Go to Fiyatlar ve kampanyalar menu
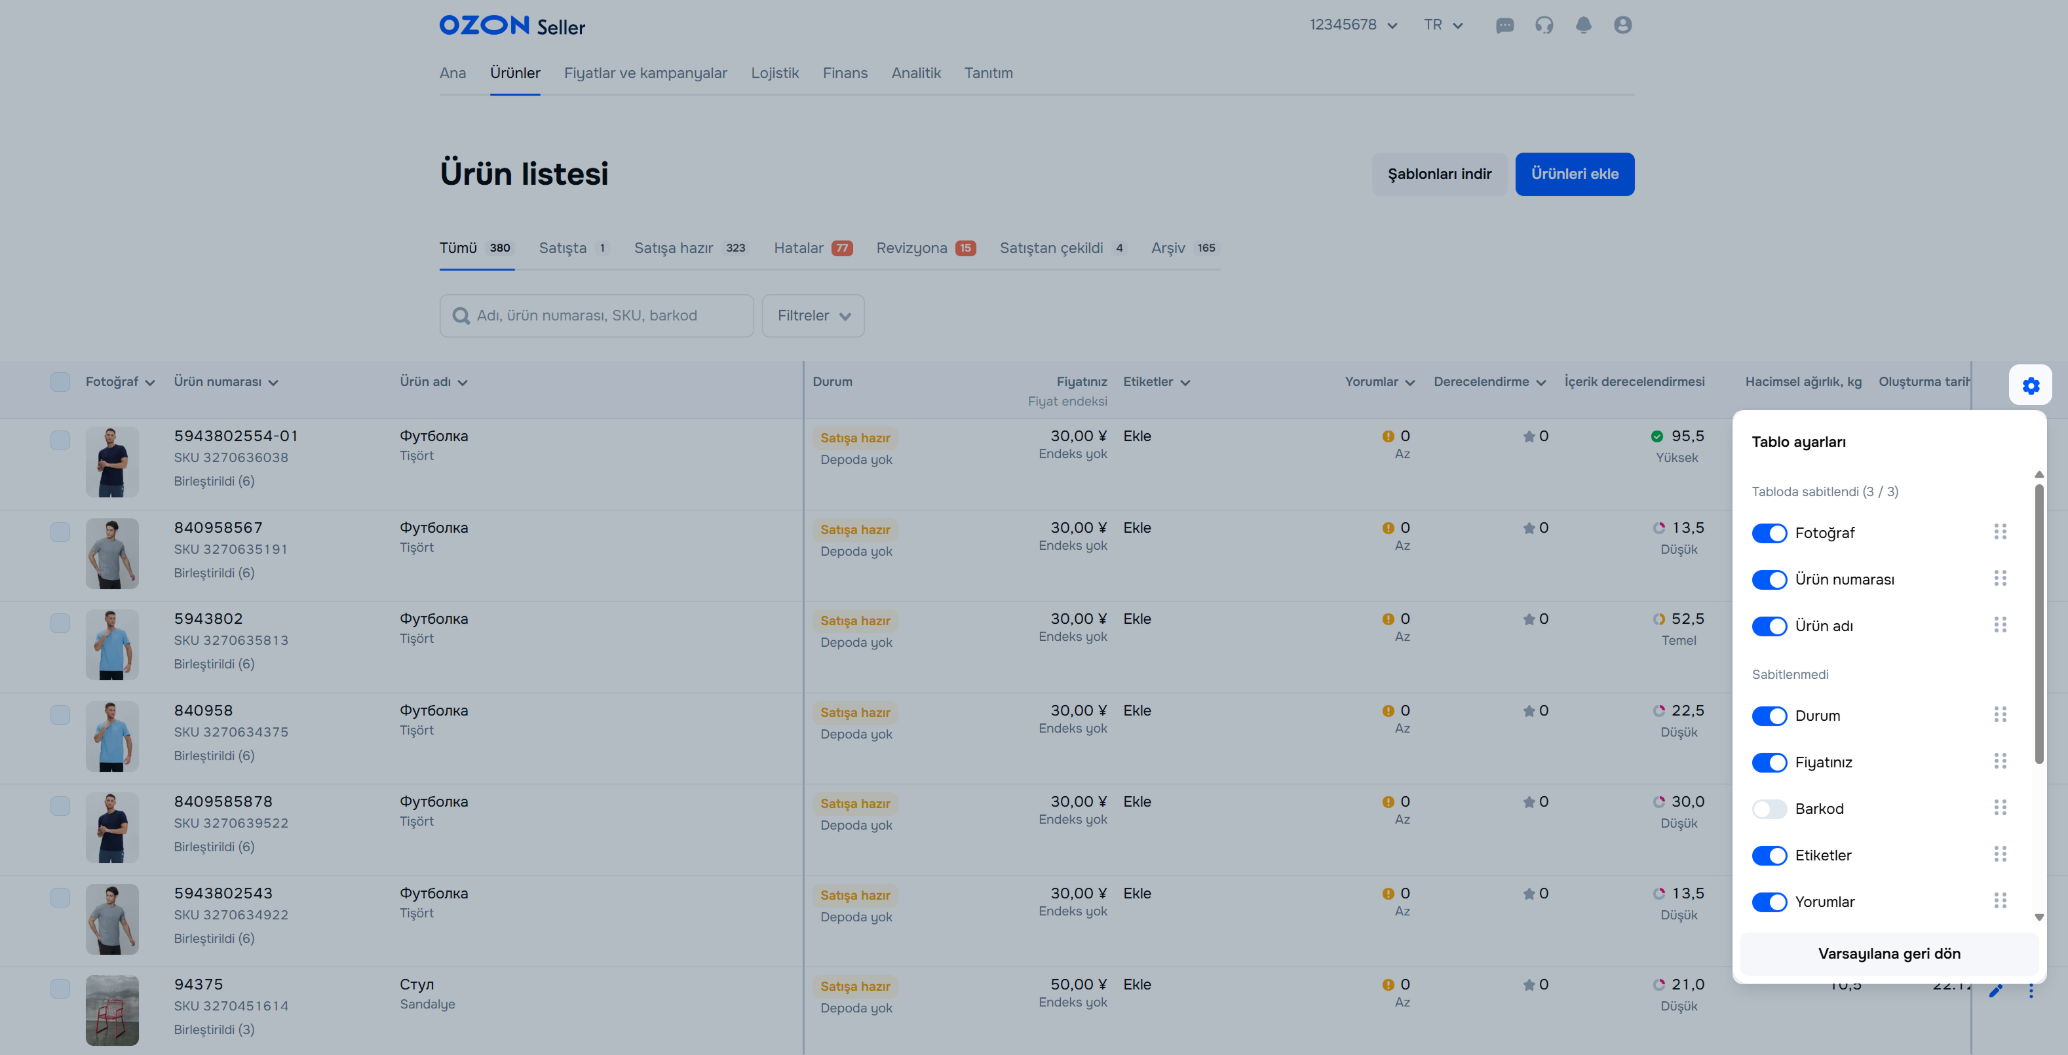Viewport: 2068px width, 1055px height. click(x=645, y=73)
